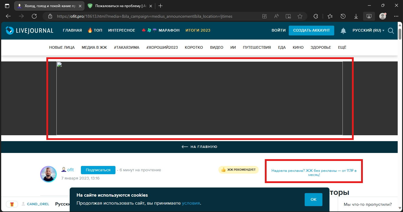
Task: Open site search via magnifier icon
Action: 391,31
